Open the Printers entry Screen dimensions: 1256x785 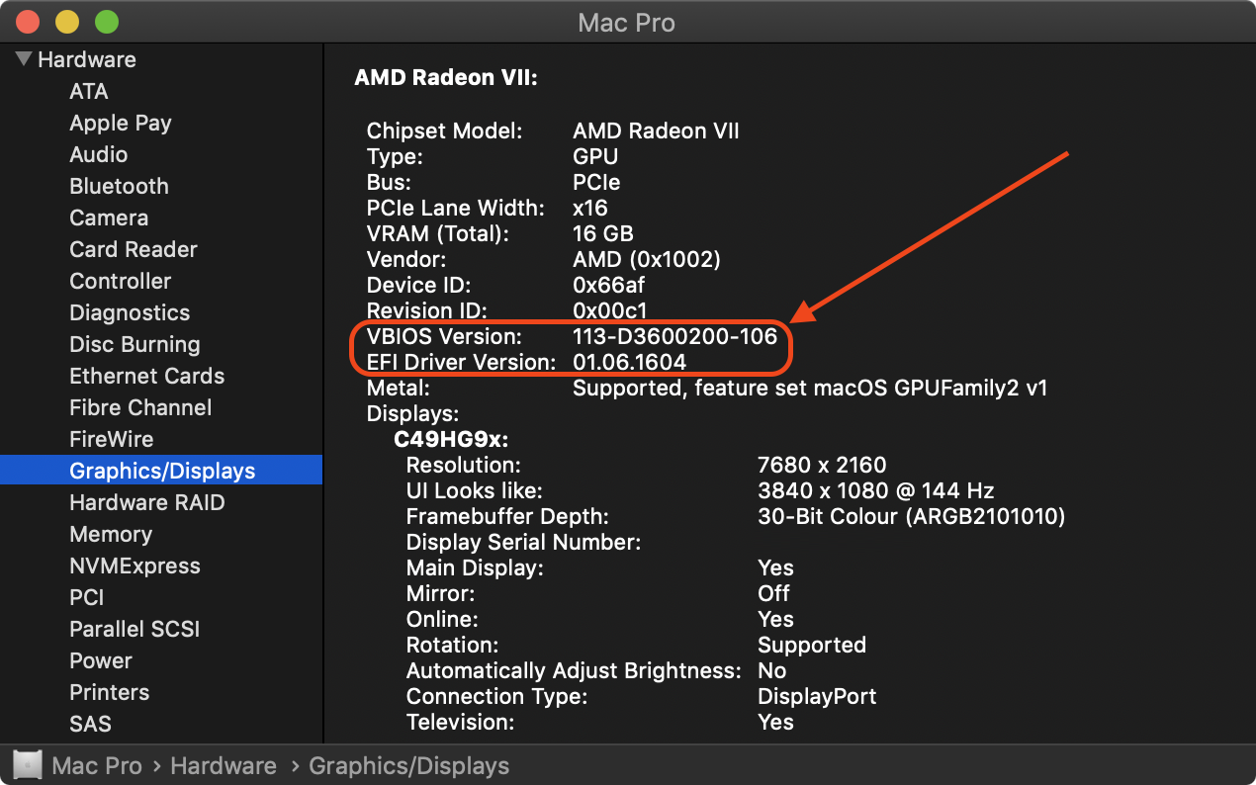pyautogui.click(x=110, y=692)
